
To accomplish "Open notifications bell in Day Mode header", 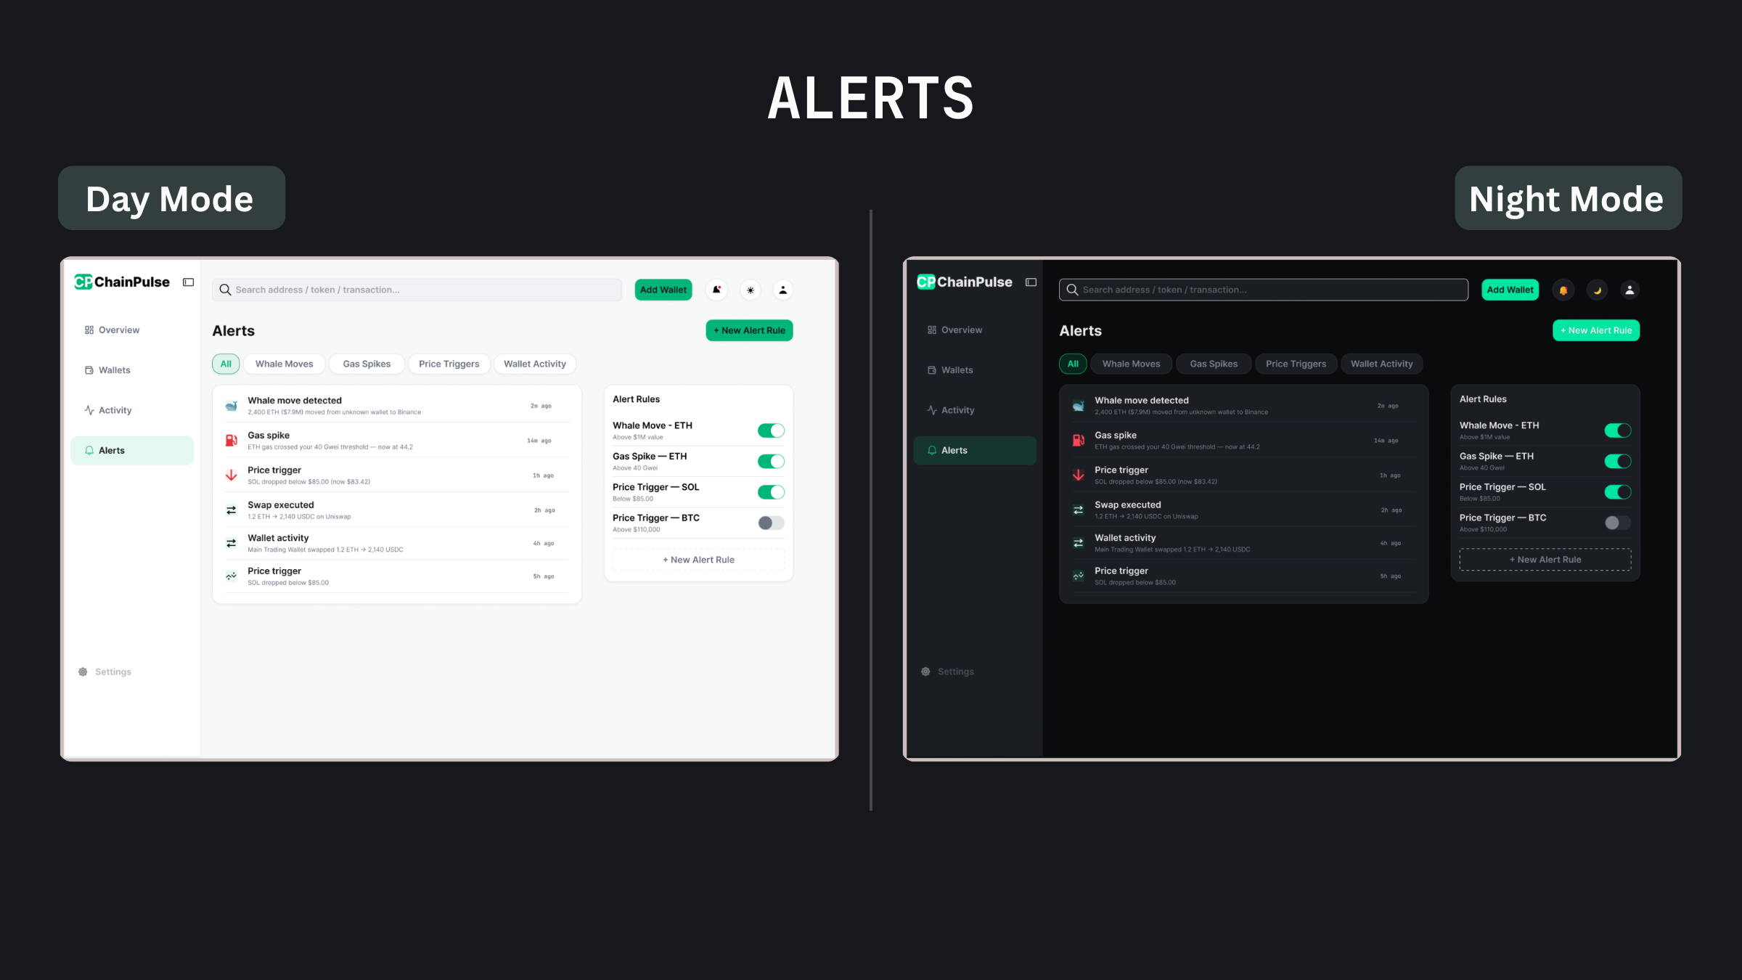I will [x=716, y=290].
